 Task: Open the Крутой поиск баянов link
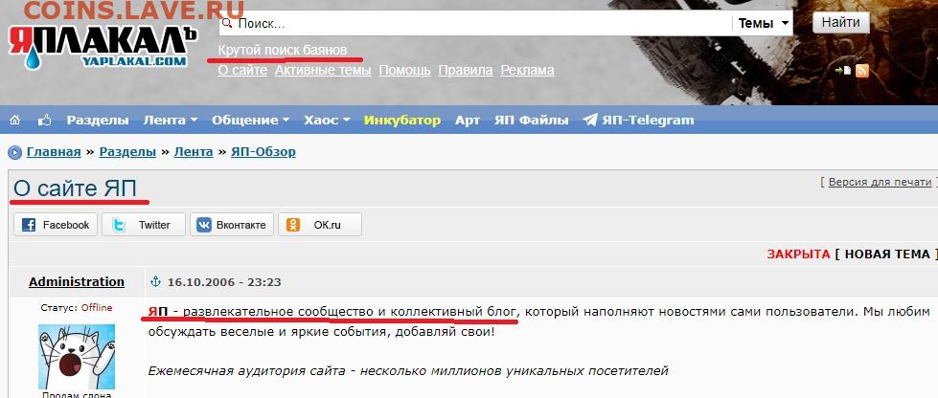(283, 49)
